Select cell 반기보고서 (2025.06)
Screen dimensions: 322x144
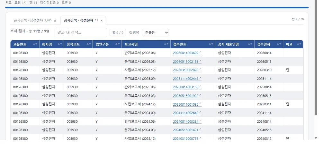tap(146, 87)
